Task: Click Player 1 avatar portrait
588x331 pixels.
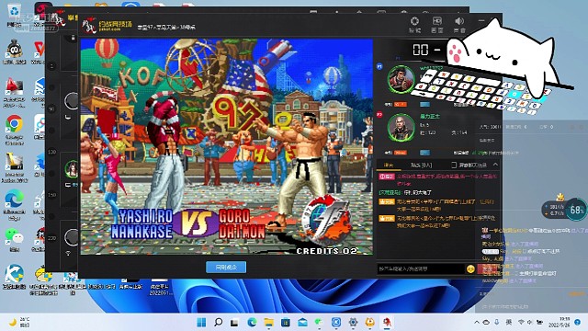Action: [401, 79]
